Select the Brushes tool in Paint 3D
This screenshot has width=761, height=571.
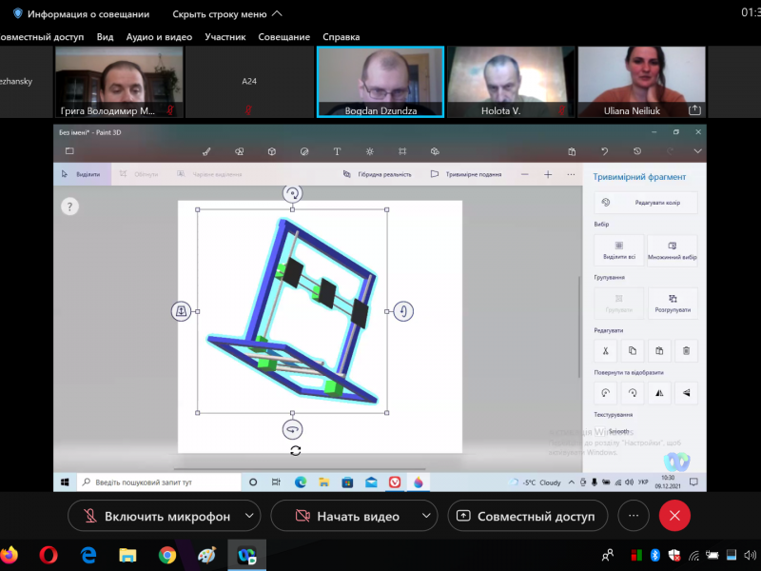point(206,151)
